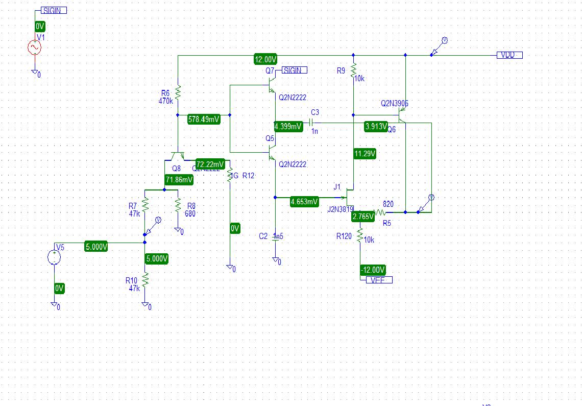Select the VEE off-page connector

coord(379,280)
